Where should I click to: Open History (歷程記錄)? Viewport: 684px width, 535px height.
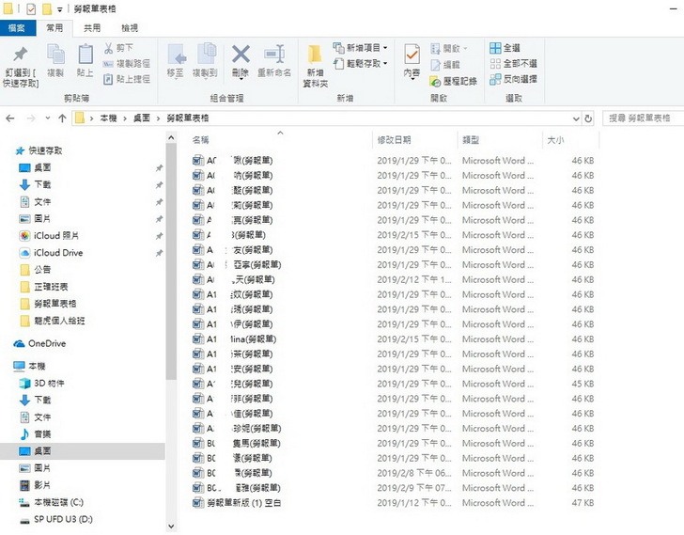coord(454,81)
